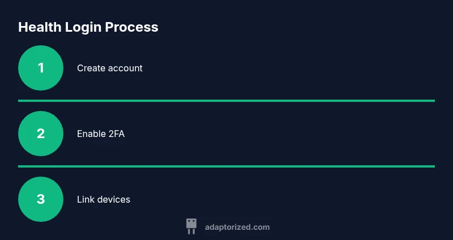453x240 pixels.
Task: Click the word "Login" in the title
Action: (79, 27)
